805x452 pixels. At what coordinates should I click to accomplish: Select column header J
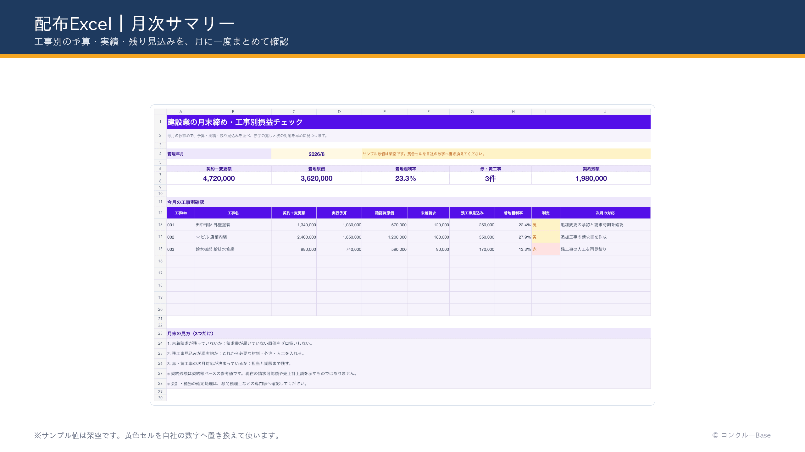coord(605,112)
